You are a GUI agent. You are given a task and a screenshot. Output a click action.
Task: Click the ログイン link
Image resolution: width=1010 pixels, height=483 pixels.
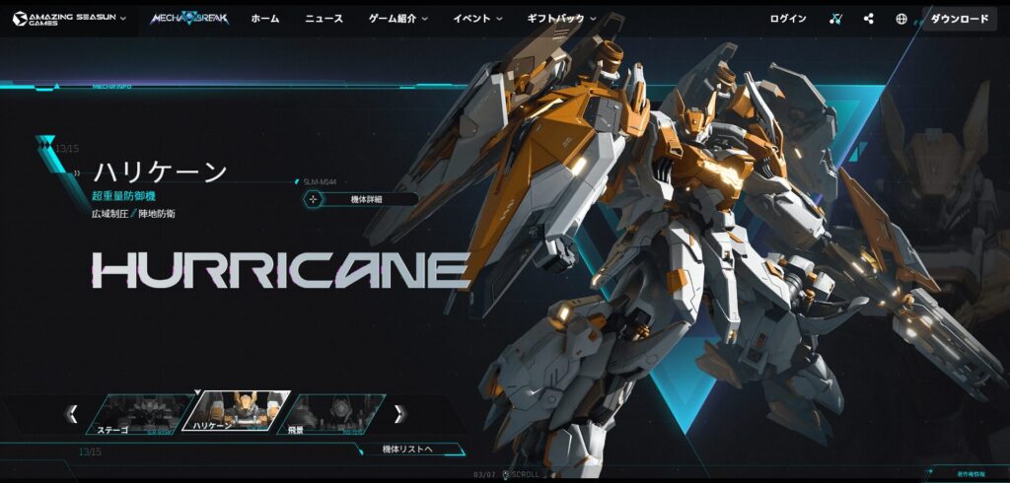[788, 19]
